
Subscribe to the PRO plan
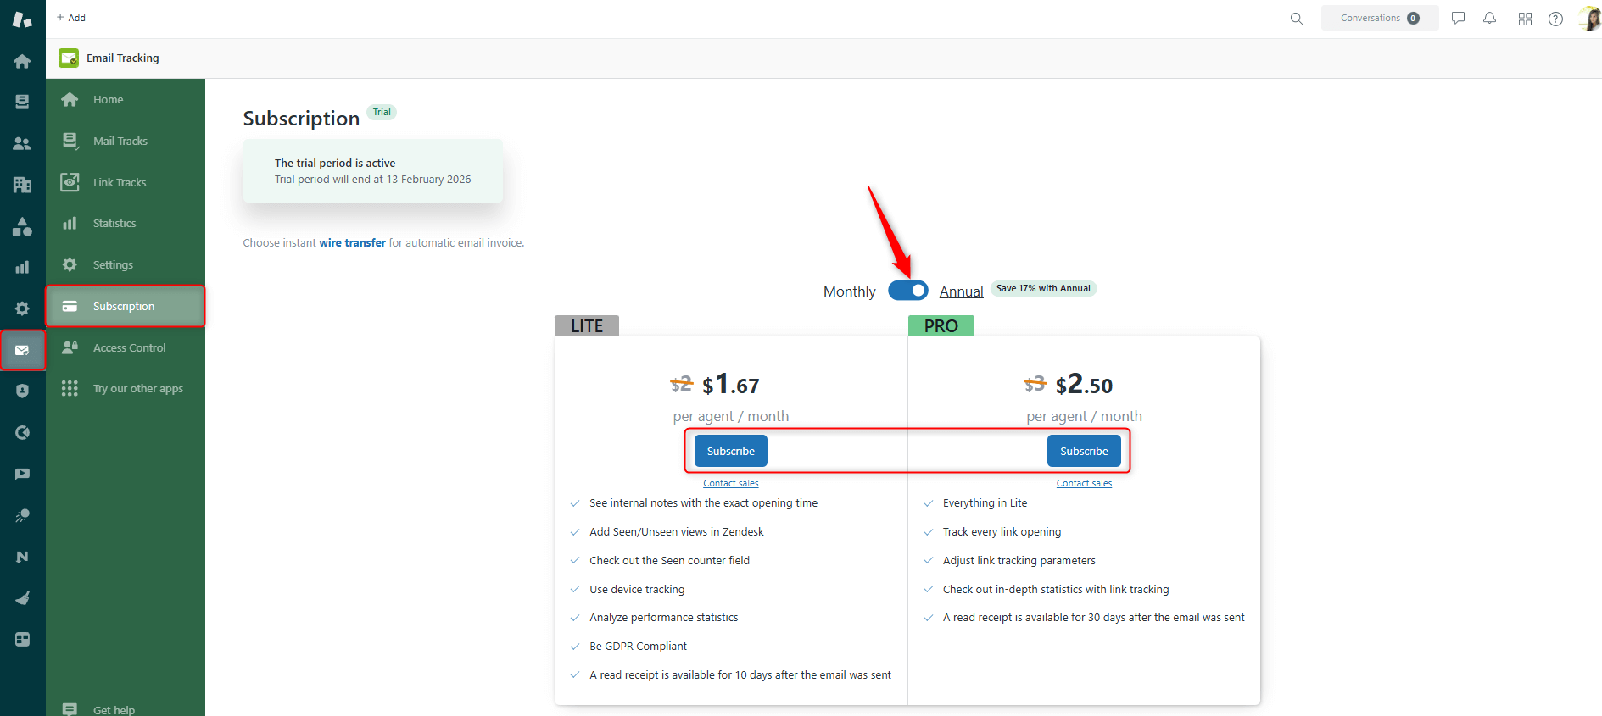point(1084,451)
